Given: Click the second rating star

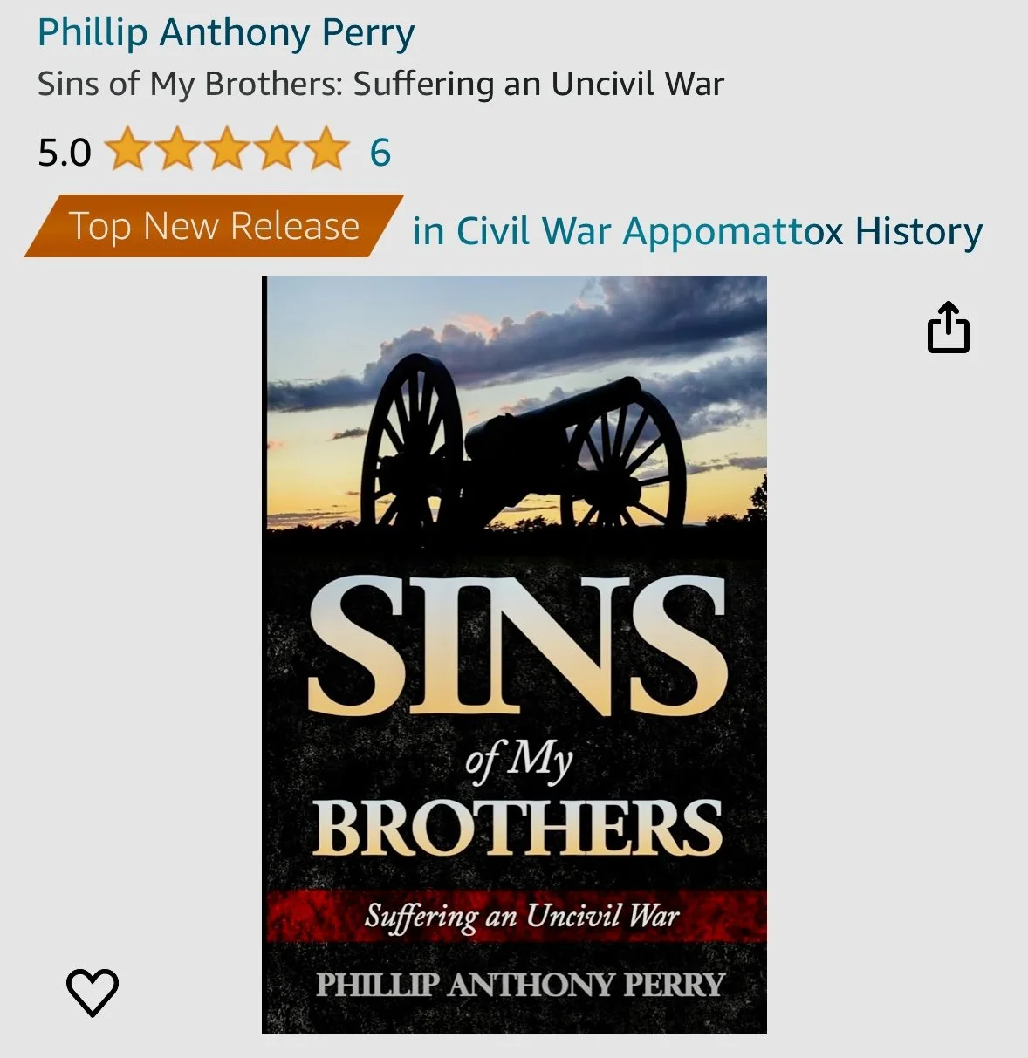Looking at the screenshot, I should coord(177,149).
